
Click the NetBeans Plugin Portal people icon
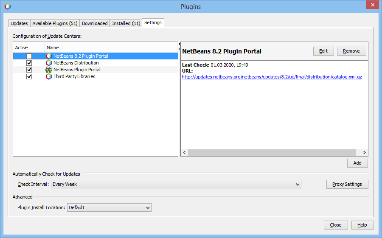coord(49,70)
